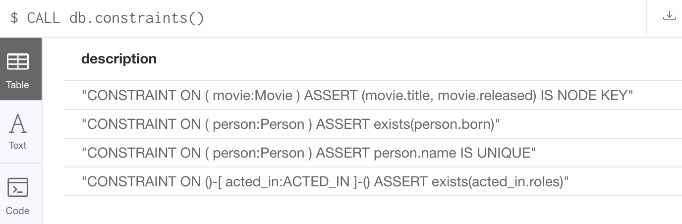Image resolution: width=682 pixels, height=224 pixels.
Task: Click the movie:Movie label text
Action: point(252,95)
